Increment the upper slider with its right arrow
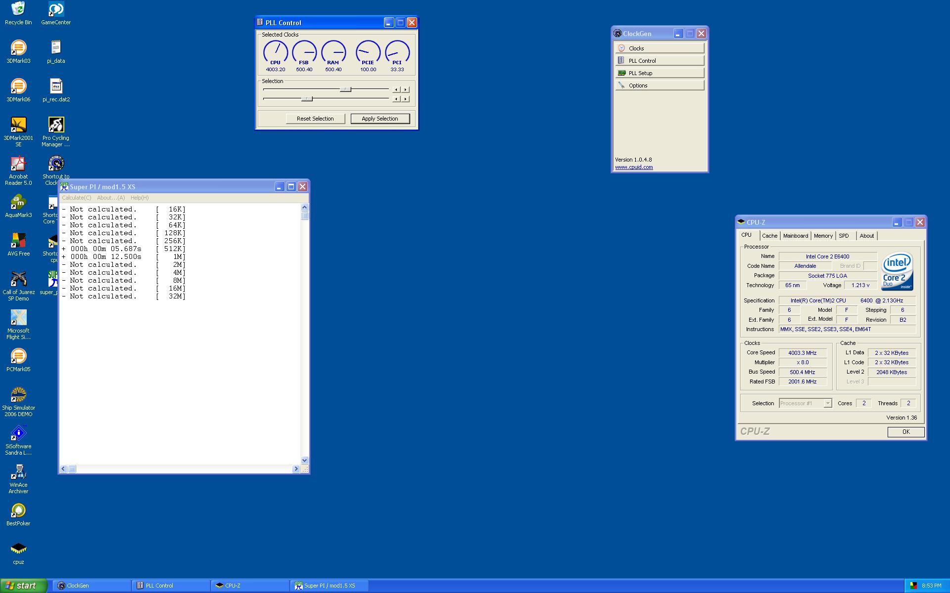The height and width of the screenshot is (593, 950). click(x=406, y=89)
